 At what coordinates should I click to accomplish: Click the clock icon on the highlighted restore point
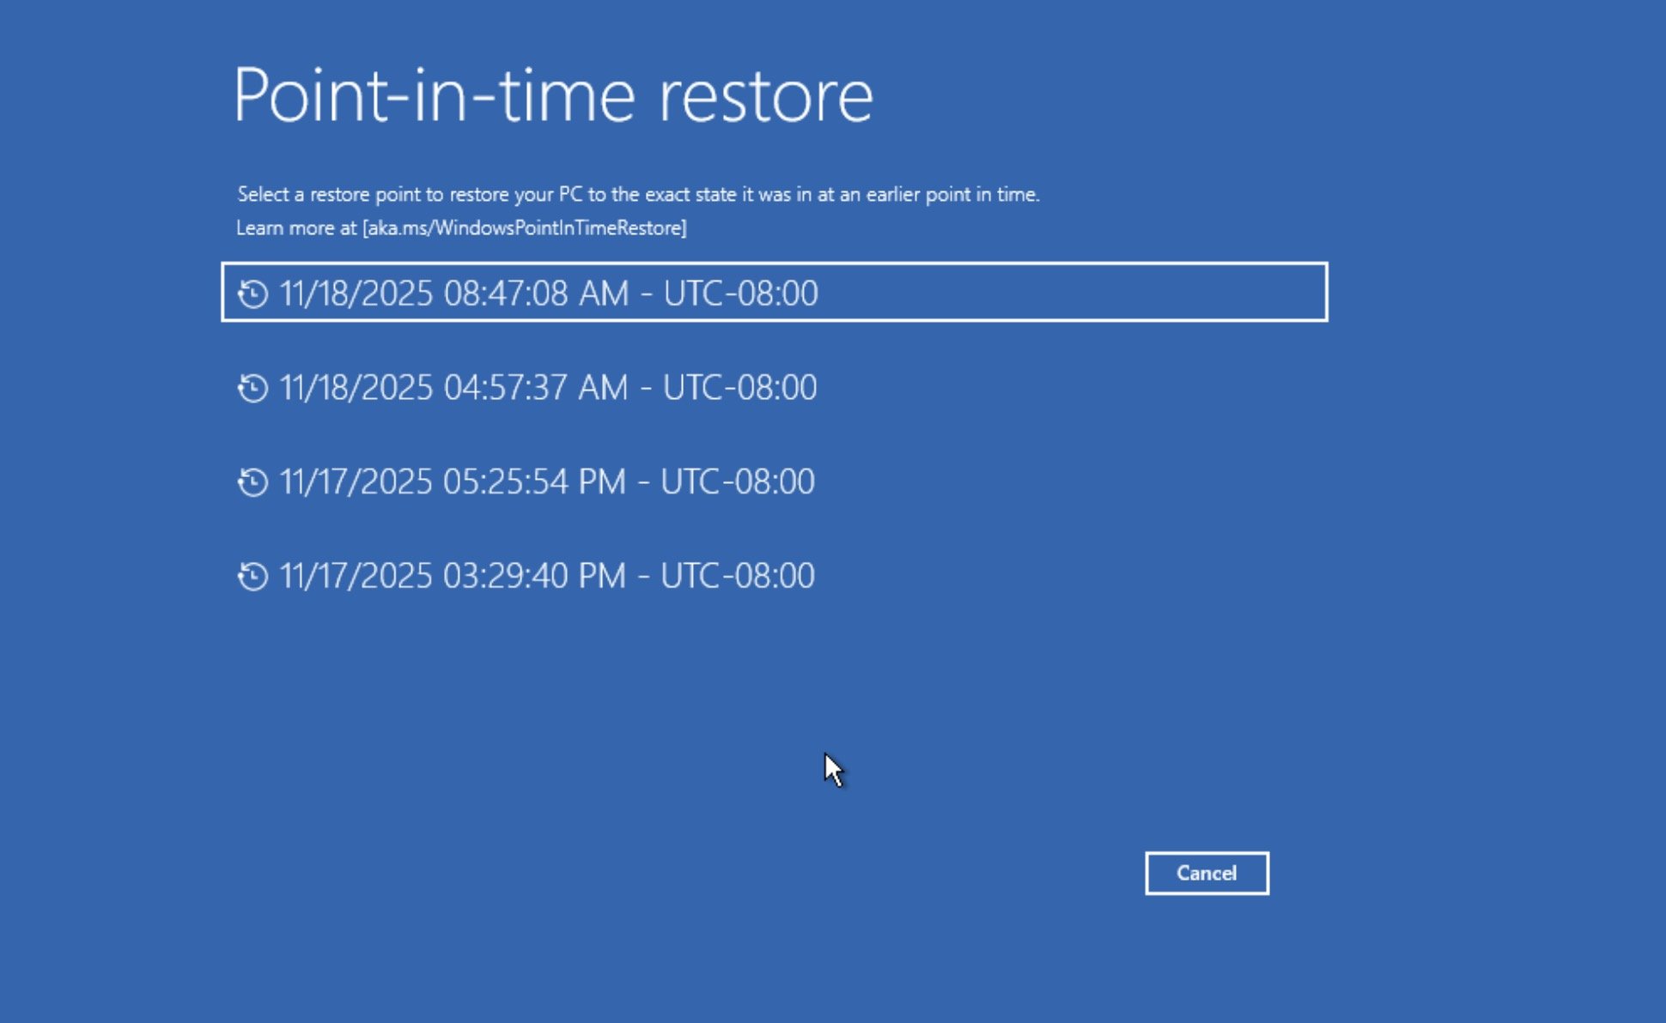point(252,293)
